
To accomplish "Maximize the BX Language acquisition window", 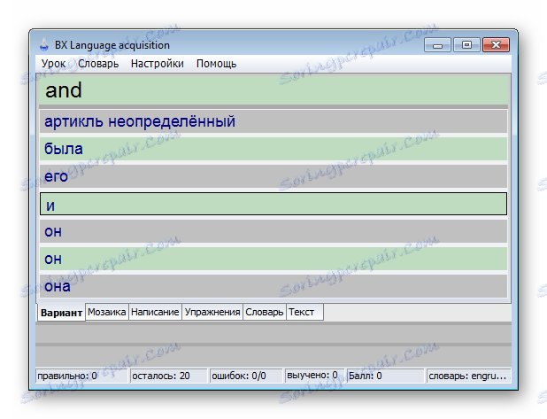I will pos(466,45).
